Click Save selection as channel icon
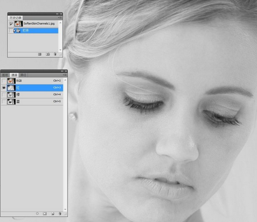 point(45,213)
